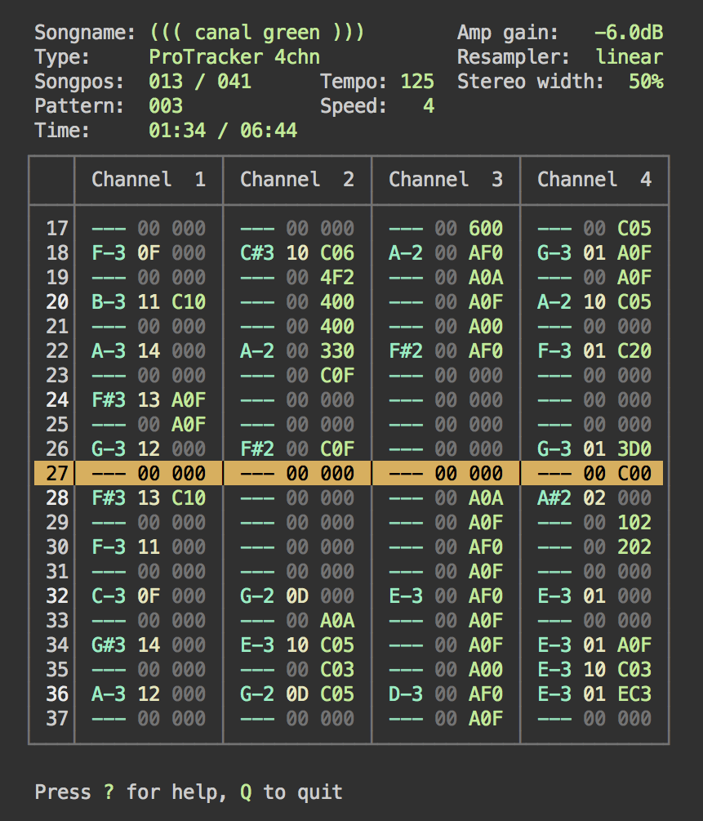
Task: Click the "Channel 2" column header
Action: (x=297, y=180)
